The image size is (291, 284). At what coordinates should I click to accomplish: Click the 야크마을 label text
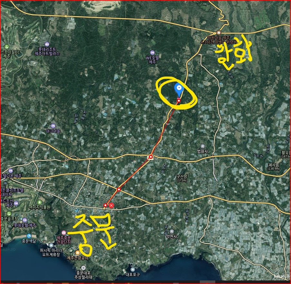pyautogui.click(x=53, y=131)
